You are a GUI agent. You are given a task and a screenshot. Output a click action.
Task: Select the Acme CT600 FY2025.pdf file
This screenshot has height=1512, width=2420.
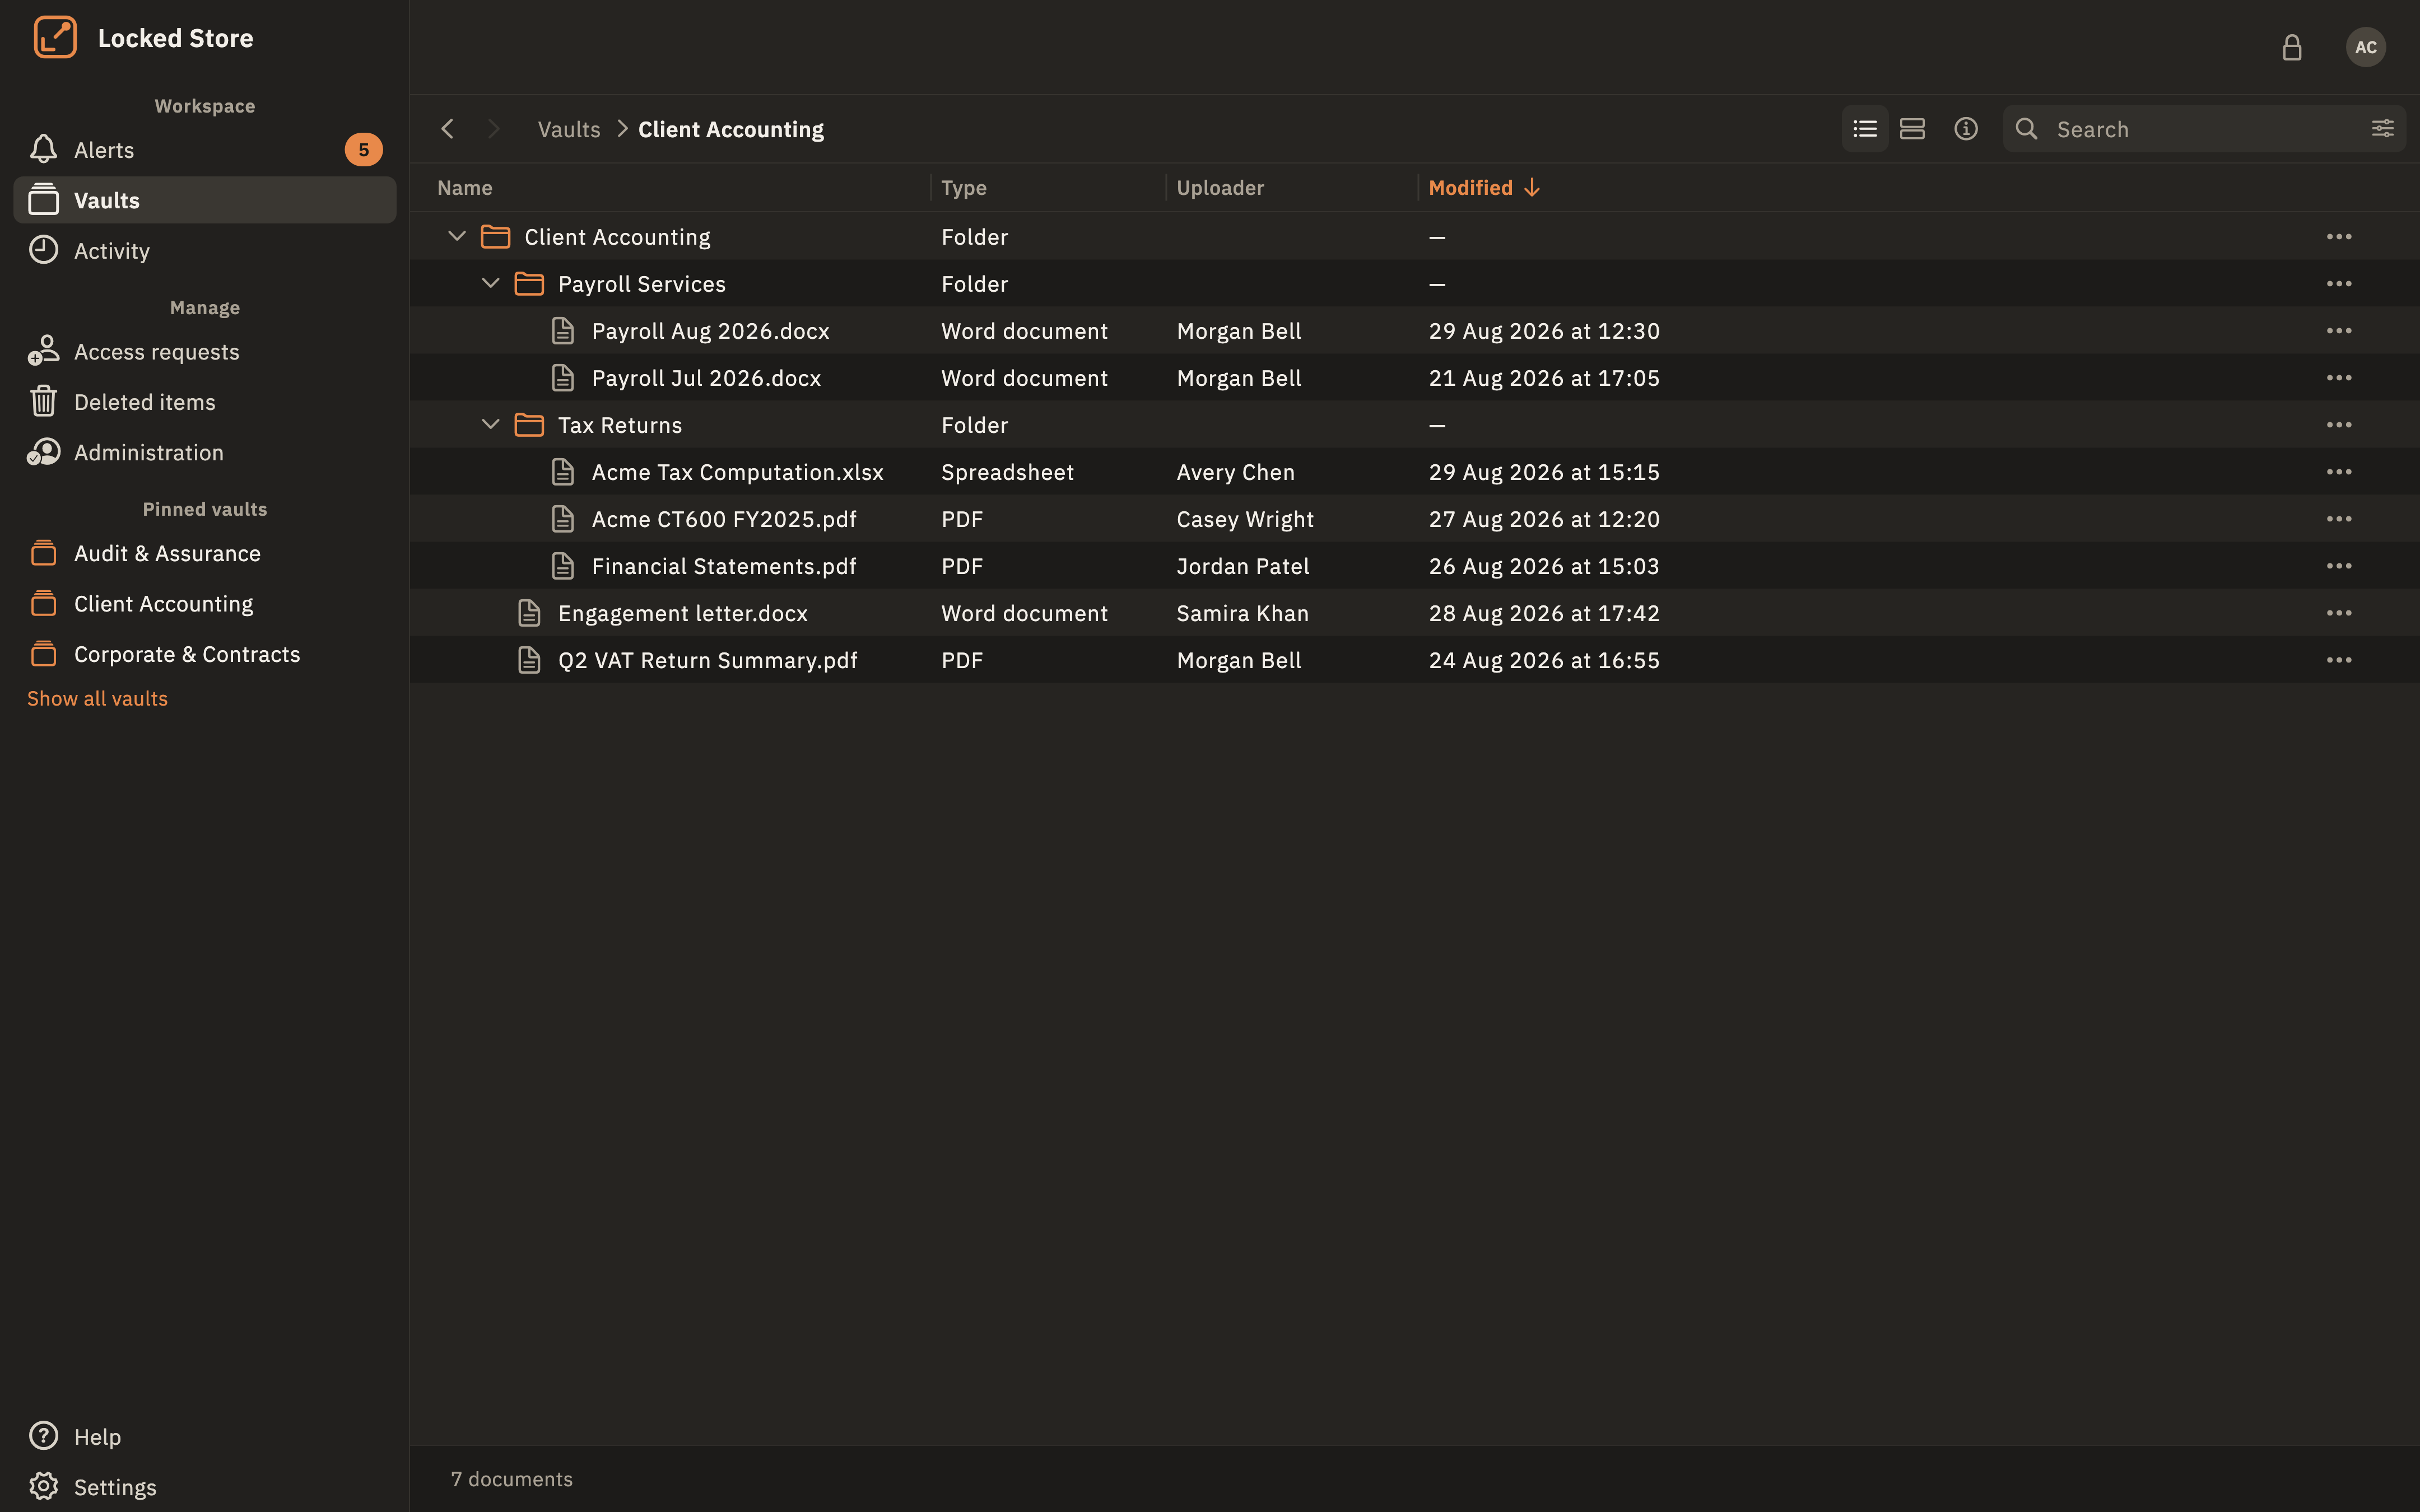[1414, 519]
